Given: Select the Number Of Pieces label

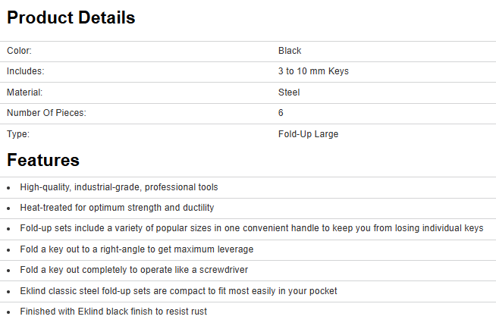Looking at the screenshot, I should pos(46,113).
